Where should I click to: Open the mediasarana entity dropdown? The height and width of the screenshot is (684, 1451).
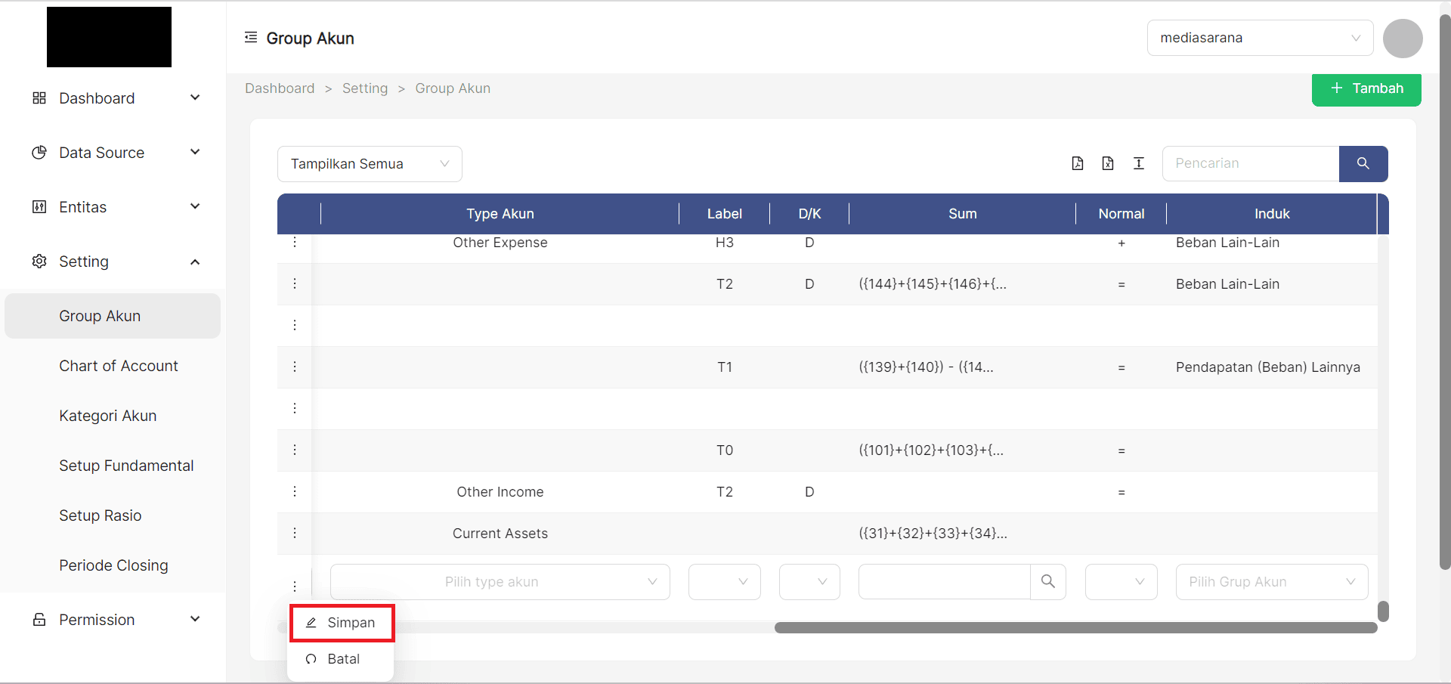(x=1260, y=38)
